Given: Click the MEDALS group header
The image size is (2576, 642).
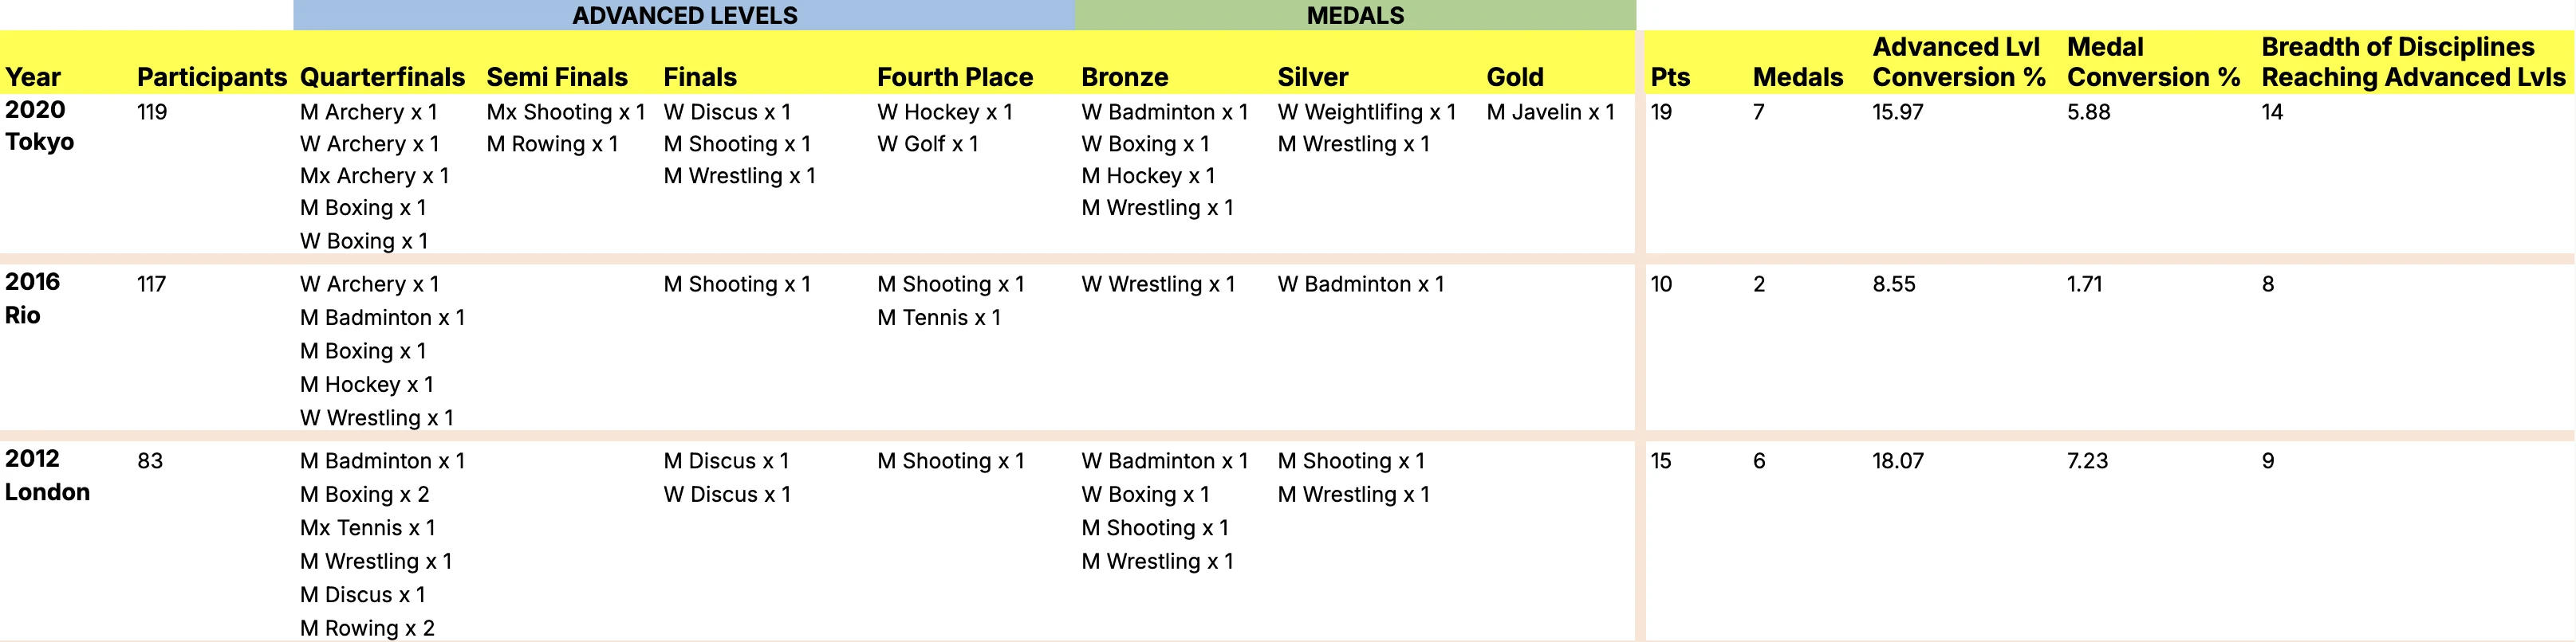Looking at the screenshot, I should coord(1355,15).
